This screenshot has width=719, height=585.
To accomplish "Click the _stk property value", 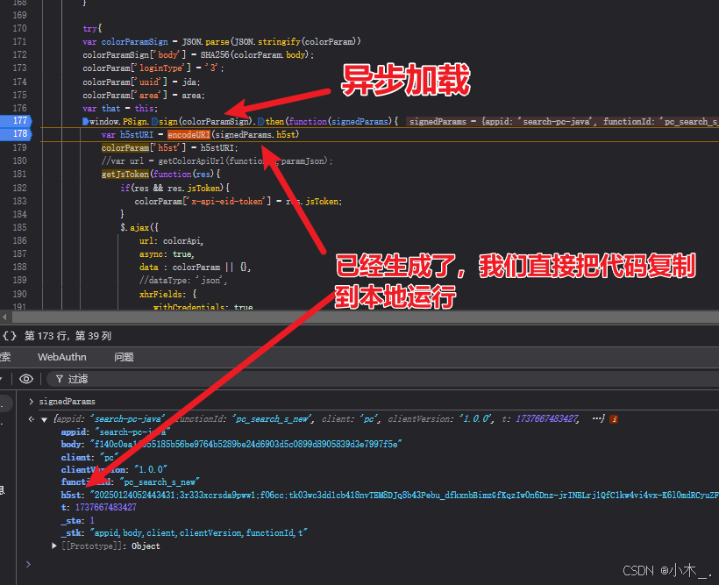I will tap(198, 532).
